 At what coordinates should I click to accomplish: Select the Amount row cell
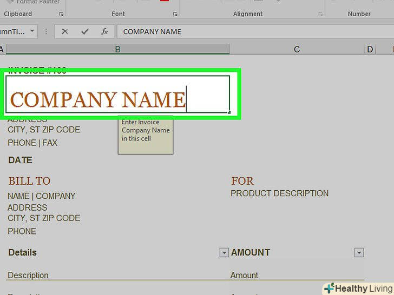[x=244, y=275]
